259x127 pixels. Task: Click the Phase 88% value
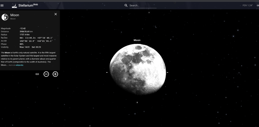[x=22, y=44]
